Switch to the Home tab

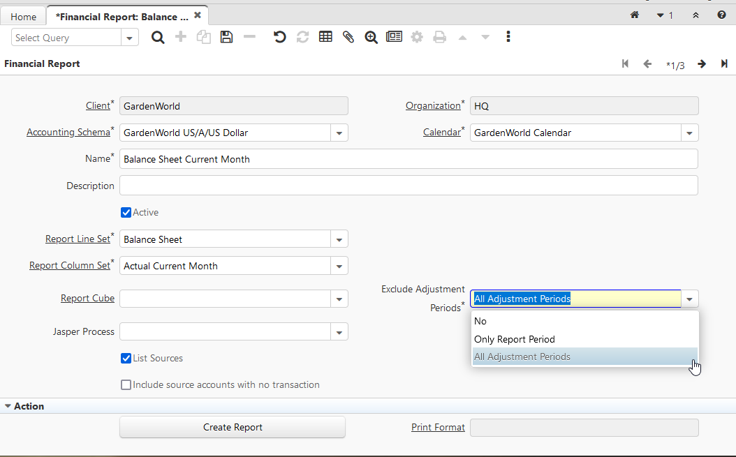pos(24,17)
